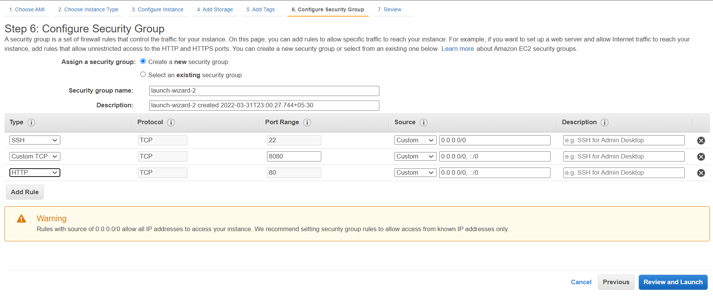713x297 pixels.
Task: Open the HTTP type dropdown
Action: [35, 172]
